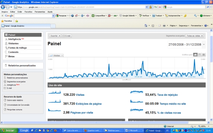
Task: Open the Ferramentas menu in menu bar
Action: click(x=40, y=12)
